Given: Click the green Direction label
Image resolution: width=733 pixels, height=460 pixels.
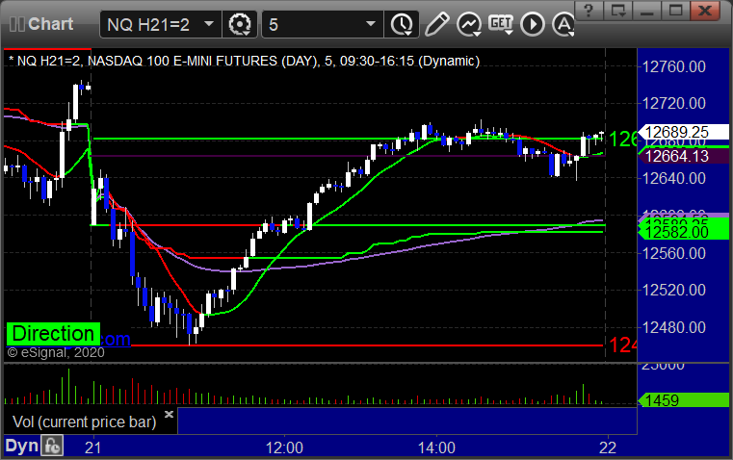Looking at the screenshot, I should tap(53, 334).
